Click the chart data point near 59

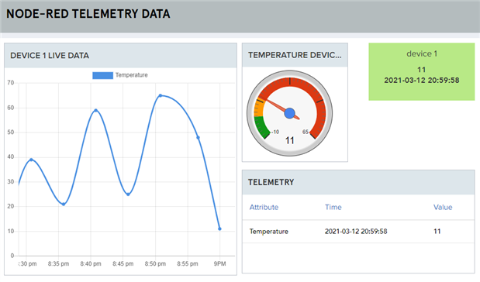96,111
